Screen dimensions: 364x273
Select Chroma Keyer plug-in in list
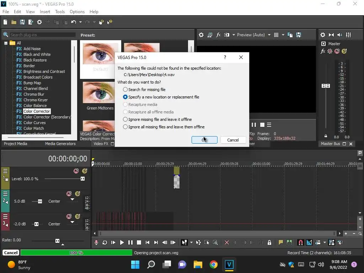pyautogui.click(x=36, y=100)
